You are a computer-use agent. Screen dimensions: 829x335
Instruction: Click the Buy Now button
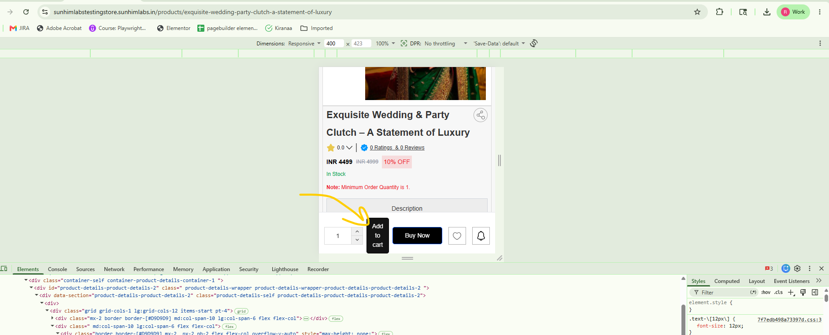pos(417,235)
